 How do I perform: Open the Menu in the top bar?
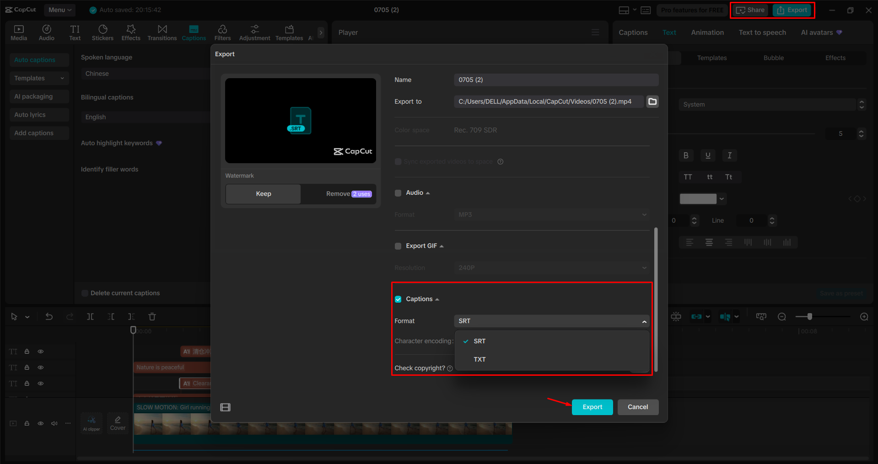(x=59, y=10)
